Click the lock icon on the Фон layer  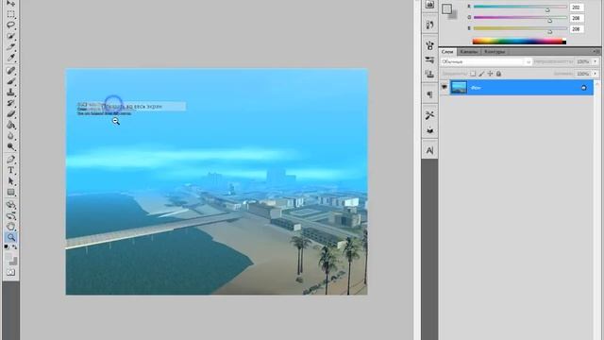coord(584,88)
